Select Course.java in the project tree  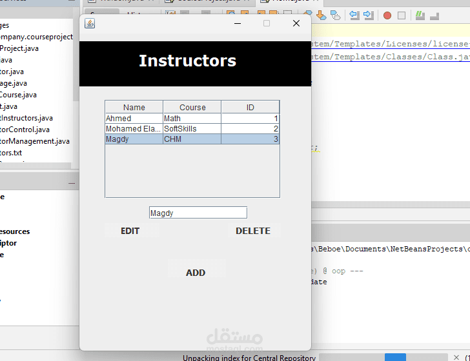point(18,95)
